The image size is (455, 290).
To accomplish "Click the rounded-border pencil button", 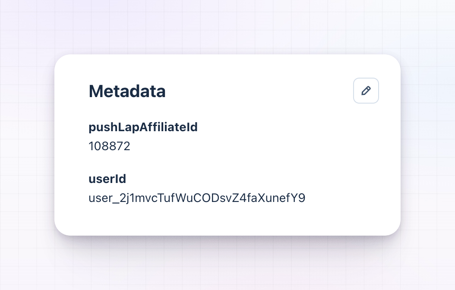I will pos(366,91).
